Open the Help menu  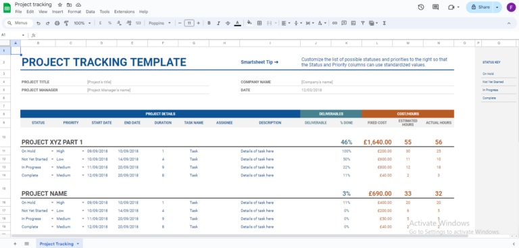pos(144,11)
